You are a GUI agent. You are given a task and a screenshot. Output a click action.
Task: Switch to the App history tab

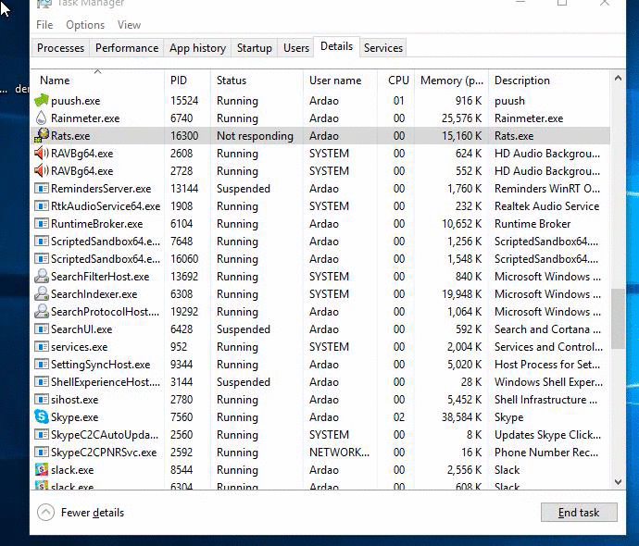click(x=197, y=47)
